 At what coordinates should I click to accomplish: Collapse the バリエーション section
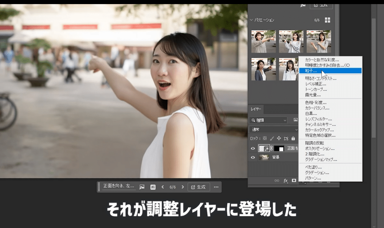pos(251,20)
